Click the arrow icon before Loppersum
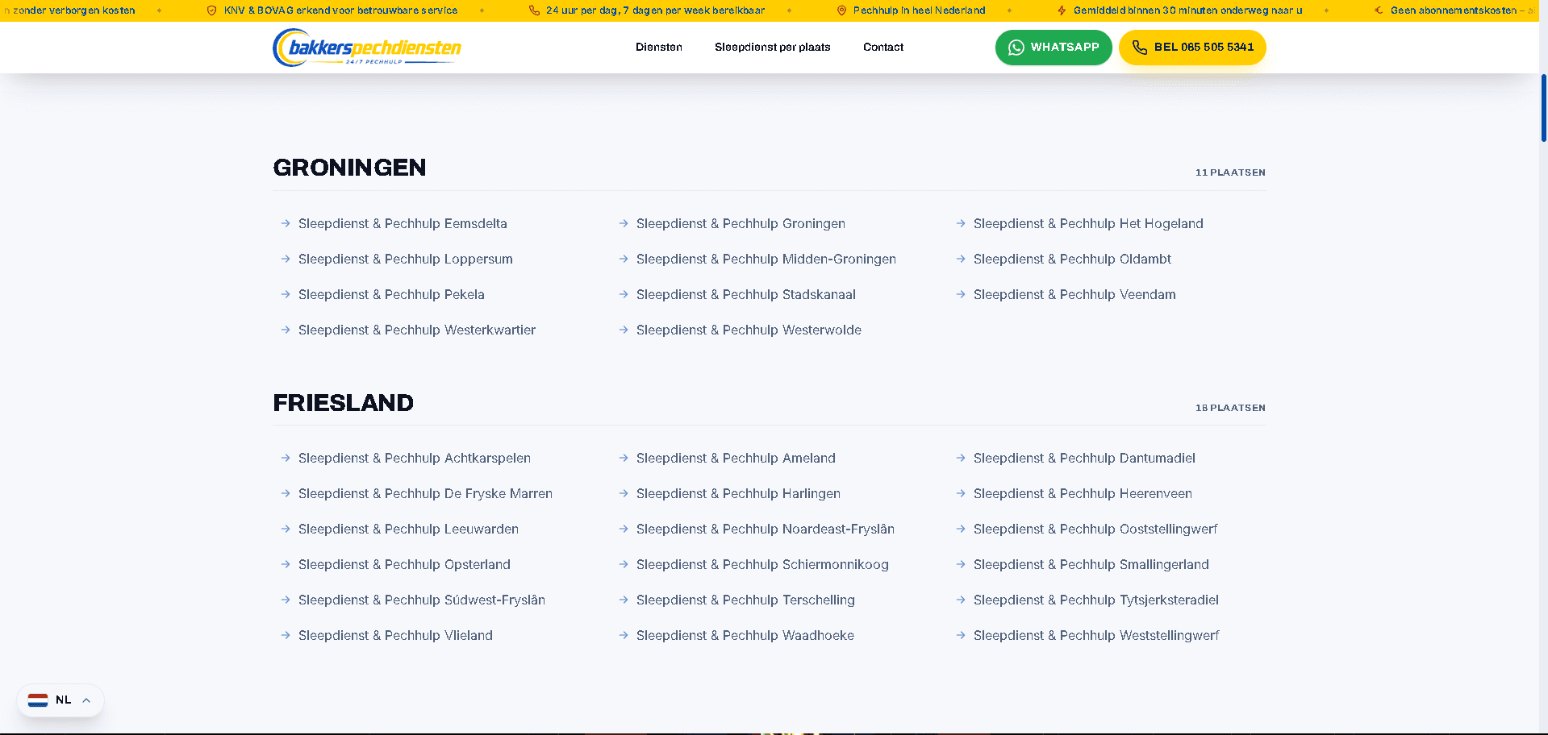The width and height of the screenshot is (1548, 735). tap(286, 259)
